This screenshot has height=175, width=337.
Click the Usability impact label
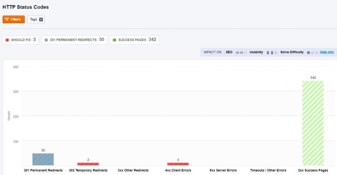coord(256,52)
